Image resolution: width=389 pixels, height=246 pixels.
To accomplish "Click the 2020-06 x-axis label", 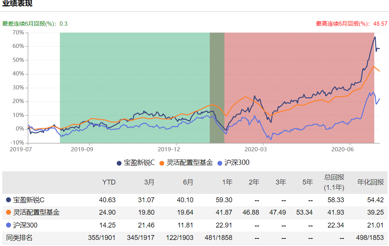I will pos(343,149).
